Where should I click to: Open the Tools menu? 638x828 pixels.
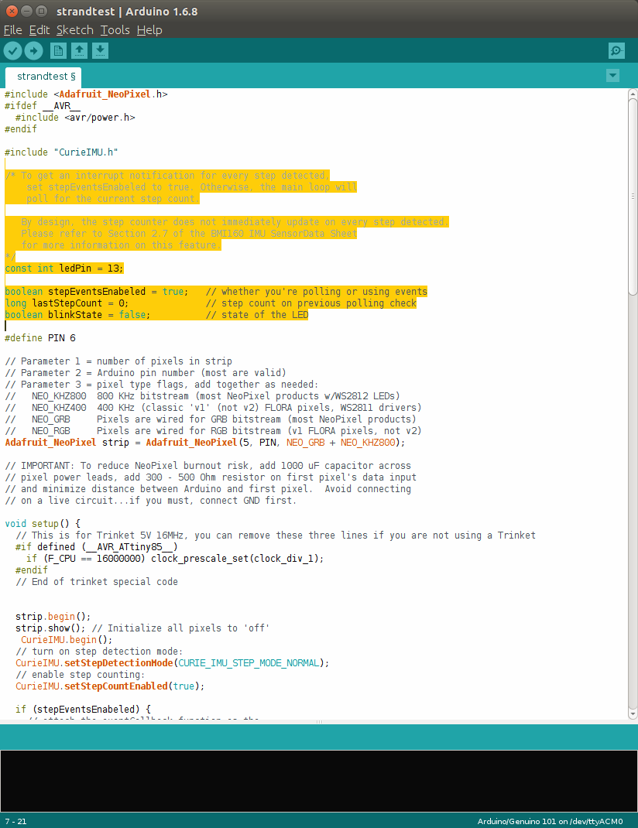pos(115,30)
